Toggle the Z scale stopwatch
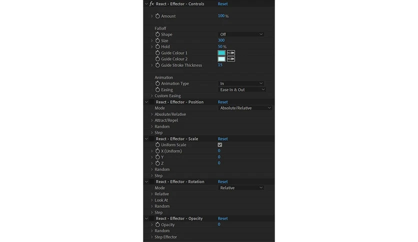This screenshot has width=418, height=242. click(157, 163)
